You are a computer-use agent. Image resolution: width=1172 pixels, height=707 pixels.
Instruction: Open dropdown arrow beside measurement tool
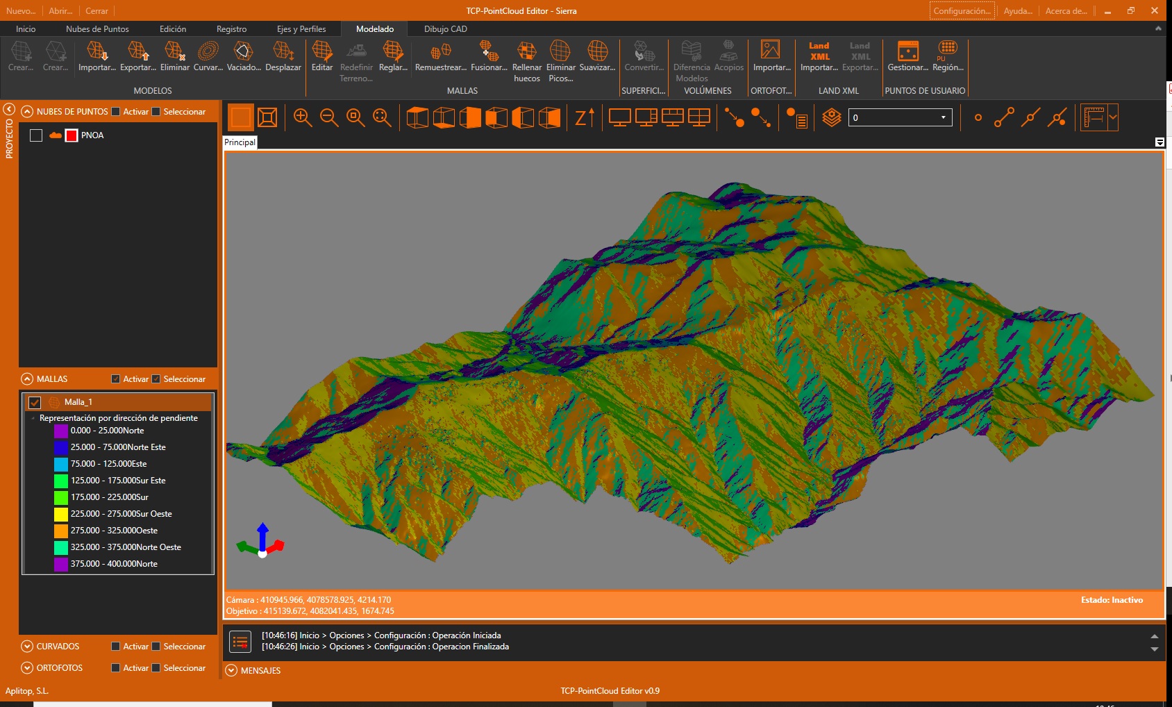(1113, 117)
